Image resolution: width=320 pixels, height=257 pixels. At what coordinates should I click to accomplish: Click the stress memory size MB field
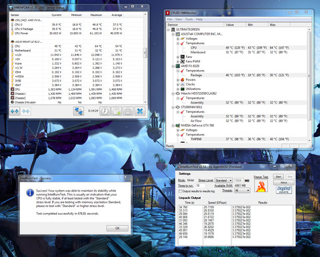pos(239,180)
